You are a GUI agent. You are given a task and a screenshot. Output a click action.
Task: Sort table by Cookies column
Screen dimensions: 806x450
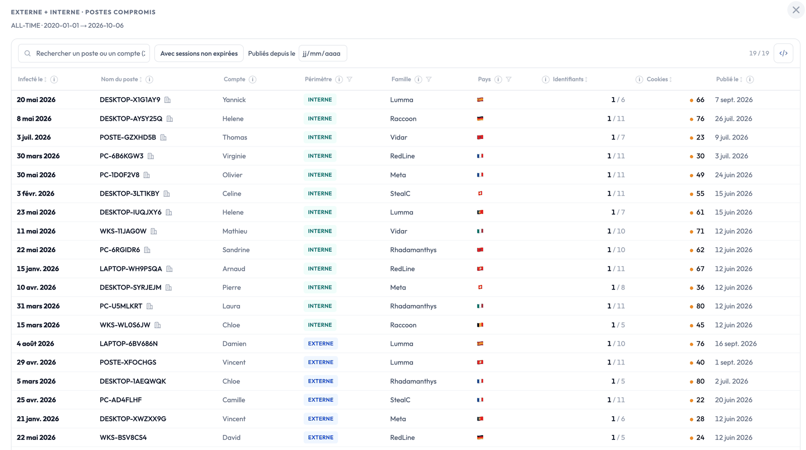pos(659,80)
